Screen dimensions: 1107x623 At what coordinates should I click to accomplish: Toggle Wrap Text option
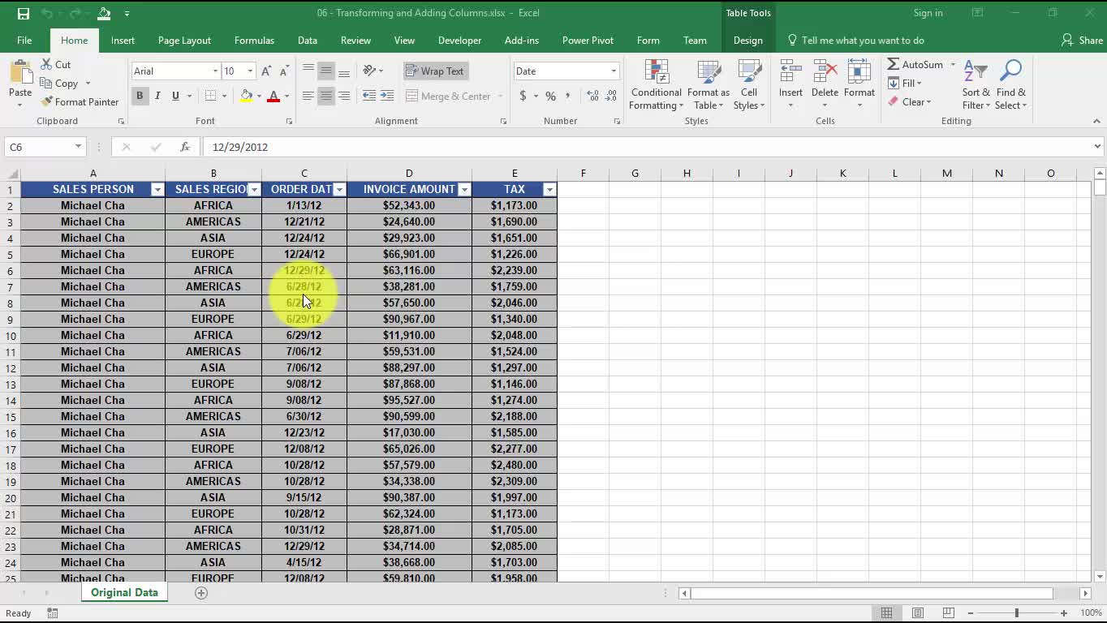[434, 71]
